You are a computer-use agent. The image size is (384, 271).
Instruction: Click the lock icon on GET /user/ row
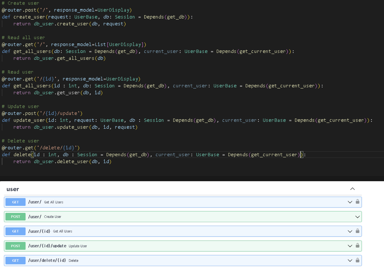(x=357, y=202)
